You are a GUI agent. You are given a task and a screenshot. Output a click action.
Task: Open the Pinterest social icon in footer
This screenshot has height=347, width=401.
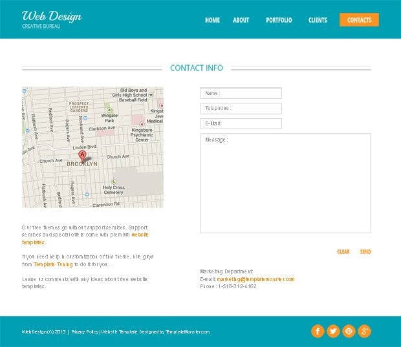(349, 331)
